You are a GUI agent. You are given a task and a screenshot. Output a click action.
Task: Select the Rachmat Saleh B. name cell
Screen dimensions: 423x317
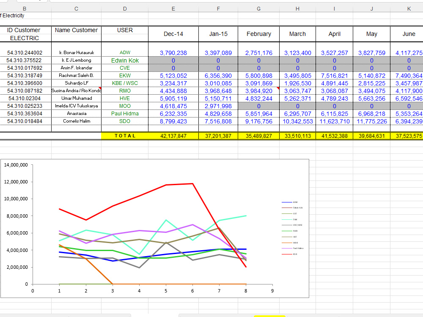pos(76,76)
